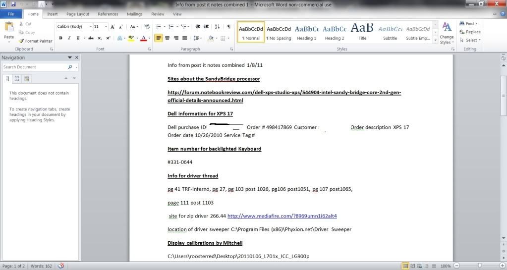Apply red font color
Image resolution: width=507 pixels, height=270 pixels.
click(x=144, y=38)
